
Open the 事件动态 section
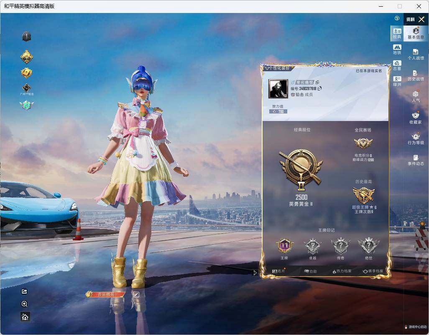[x=416, y=160]
